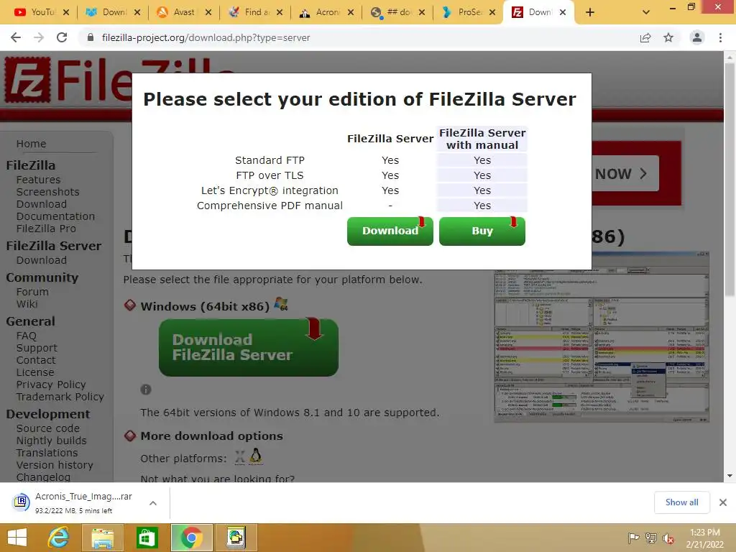The image size is (736, 552).
Task: Open Source code link
Action: [48, 428]
